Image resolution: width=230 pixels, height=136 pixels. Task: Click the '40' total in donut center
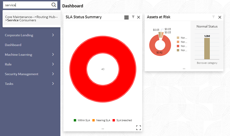coord(103,69)
